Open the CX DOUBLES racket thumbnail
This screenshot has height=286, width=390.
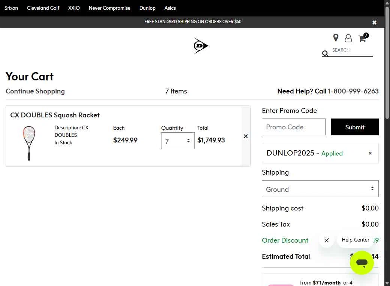[29, 143]
